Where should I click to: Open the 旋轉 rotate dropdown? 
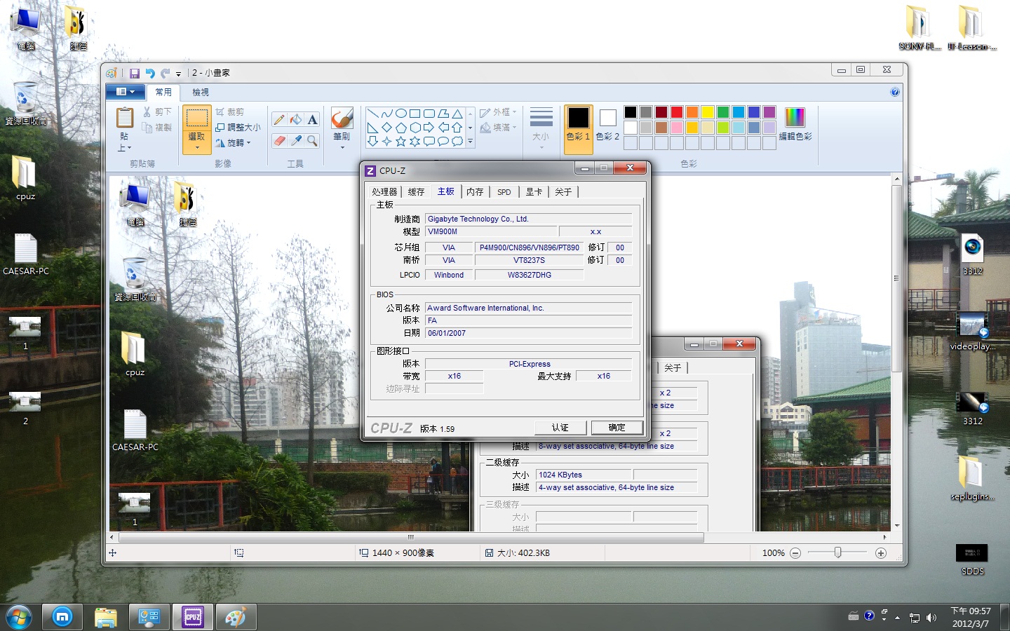tap(233, 143)
